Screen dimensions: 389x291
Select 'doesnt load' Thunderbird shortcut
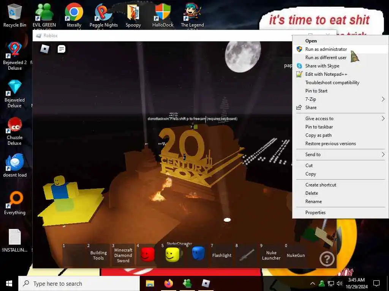point(15,166)
